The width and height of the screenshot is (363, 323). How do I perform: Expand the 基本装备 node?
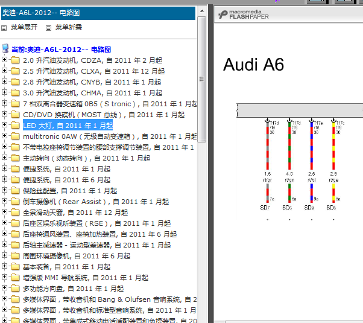point(4,266)
